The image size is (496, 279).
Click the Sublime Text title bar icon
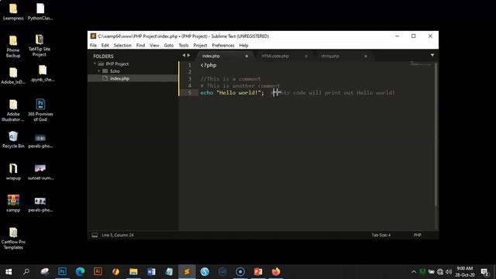(93, 36)
